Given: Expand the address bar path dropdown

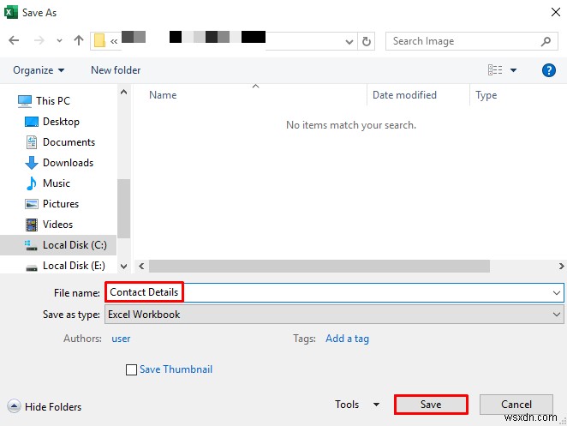Looking at the screenshot, I should (x=349, y=42).
